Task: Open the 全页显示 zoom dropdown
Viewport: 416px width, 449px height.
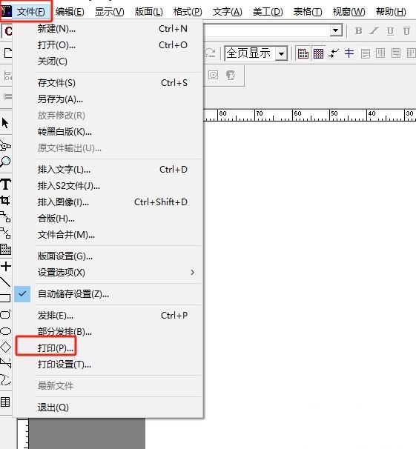Action: click(281, 53)
